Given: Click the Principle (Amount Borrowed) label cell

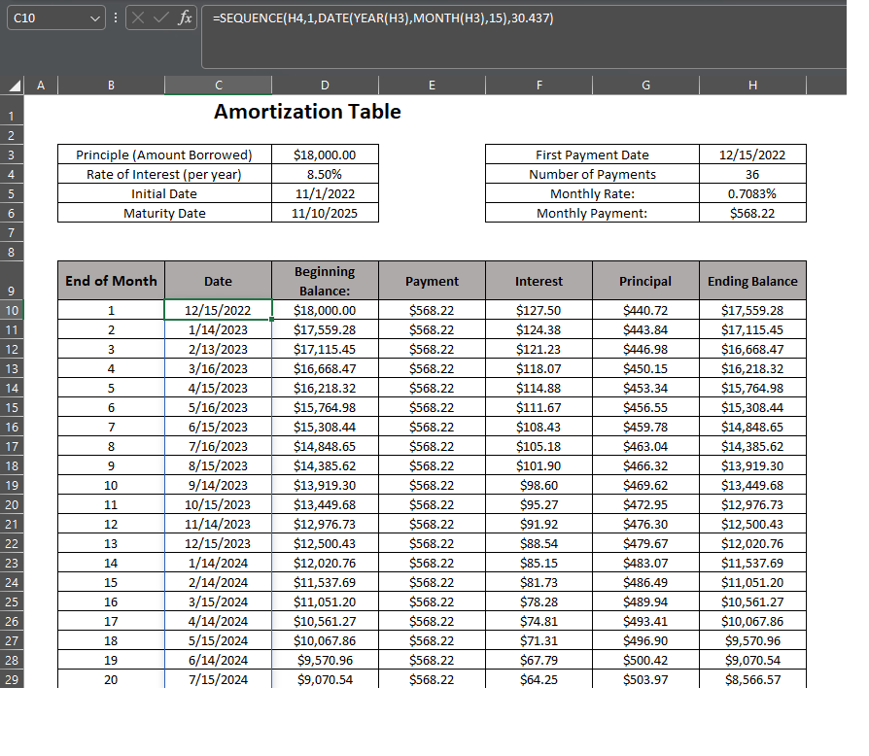Looking at the screenshot, I should (x=164, y=155).
